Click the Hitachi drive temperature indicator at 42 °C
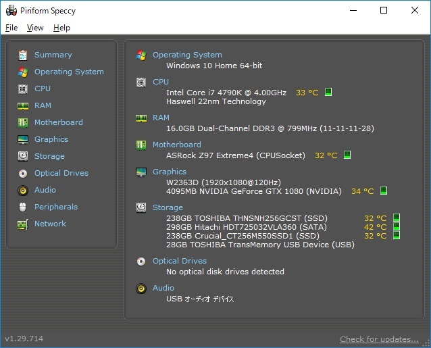Viewport: 431px width, 348px height. pyautogui.click(x=397, y=226)
